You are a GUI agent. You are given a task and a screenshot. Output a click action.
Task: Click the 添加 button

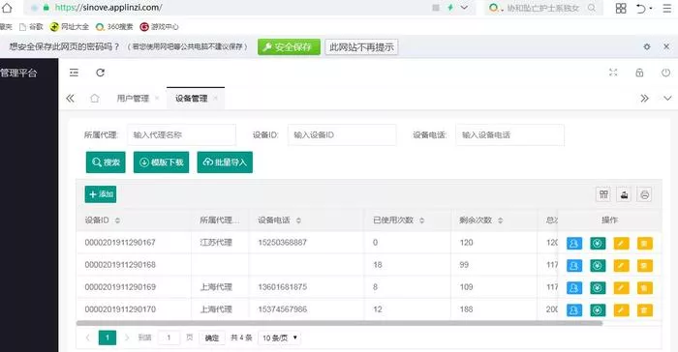point(101,194)
